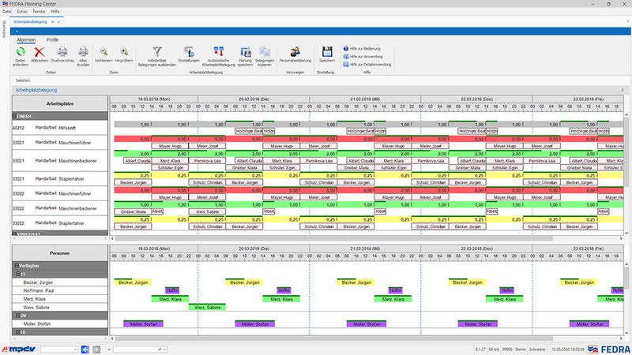Collapse the Verfügbar persons group
Image resolution: width=632 pixels, height=355 pixels.
pos(17,266)
